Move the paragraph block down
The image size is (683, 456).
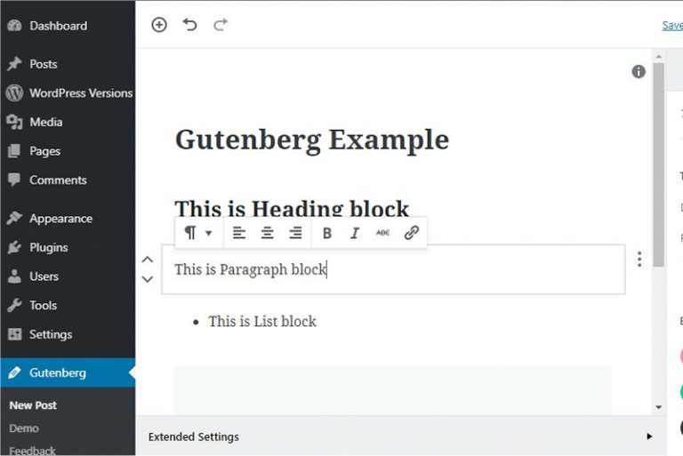(148, 279)
